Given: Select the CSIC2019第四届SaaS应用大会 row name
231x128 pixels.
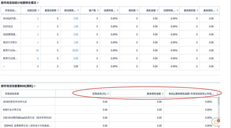Looking at the screenshot, I should click(27, 118).
